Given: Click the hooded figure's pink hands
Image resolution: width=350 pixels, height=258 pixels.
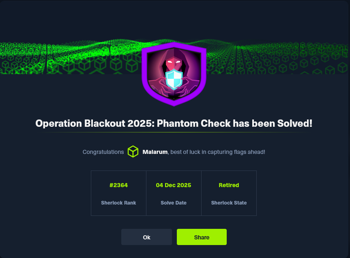Looking at the screenshot, I should pyautogui.click(x=157, y=87).
